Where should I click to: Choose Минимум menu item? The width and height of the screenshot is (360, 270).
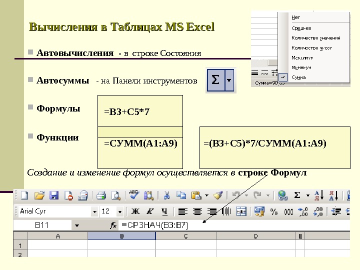[x=301, y=67]
